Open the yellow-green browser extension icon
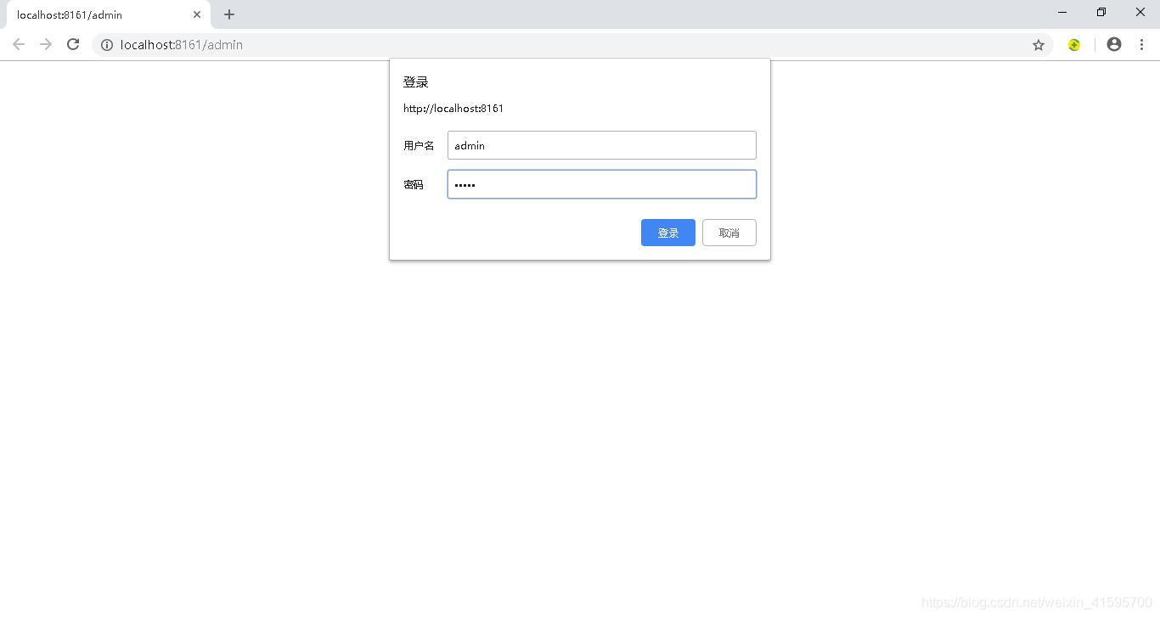 tap(1074, 45)
